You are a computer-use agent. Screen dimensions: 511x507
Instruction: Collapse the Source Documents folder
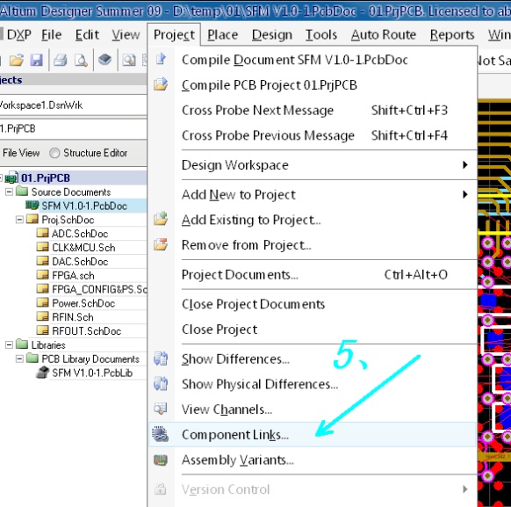pos(9,192)
